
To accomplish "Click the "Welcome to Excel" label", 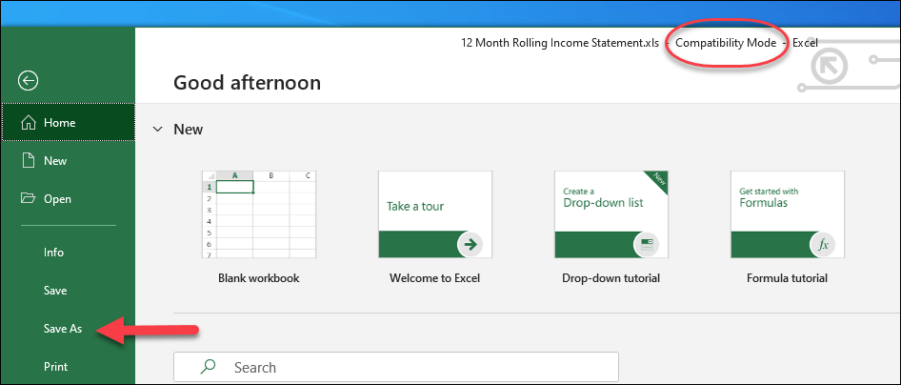I will pos(434,278).
